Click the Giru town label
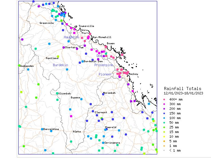This screenshot has height=164, width=211. point(85,30)
